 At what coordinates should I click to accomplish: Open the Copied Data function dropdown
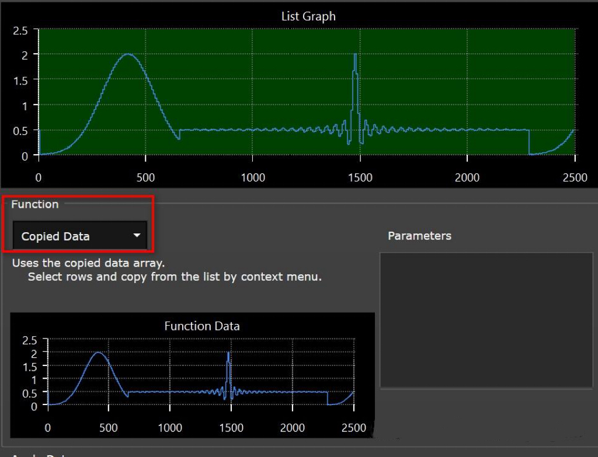(x=79, y=236)
